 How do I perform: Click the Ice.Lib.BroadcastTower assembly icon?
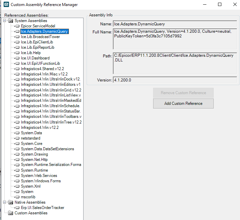pyautogui.click(x=17, y=37)
